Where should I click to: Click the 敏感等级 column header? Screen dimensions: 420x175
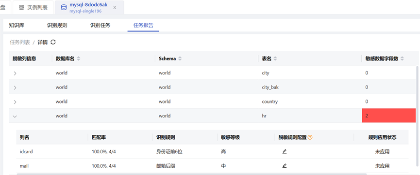click(x=230, y=137)
